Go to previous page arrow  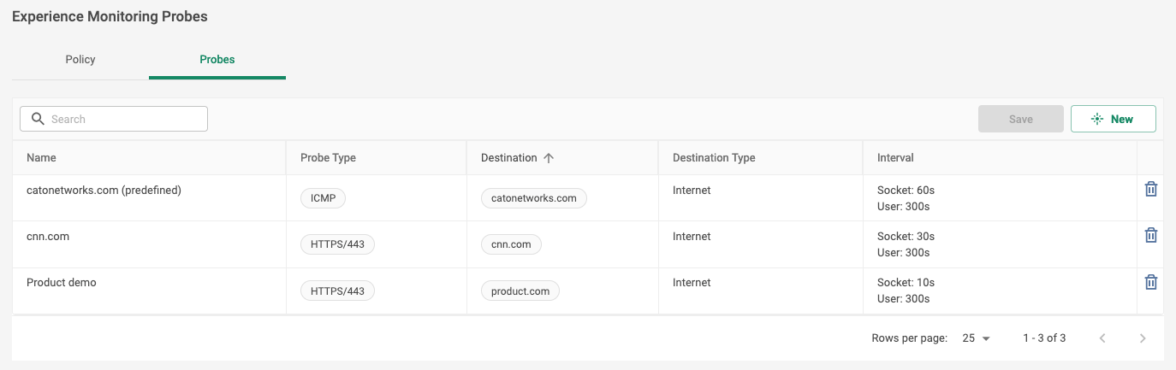coord(1102,338)
